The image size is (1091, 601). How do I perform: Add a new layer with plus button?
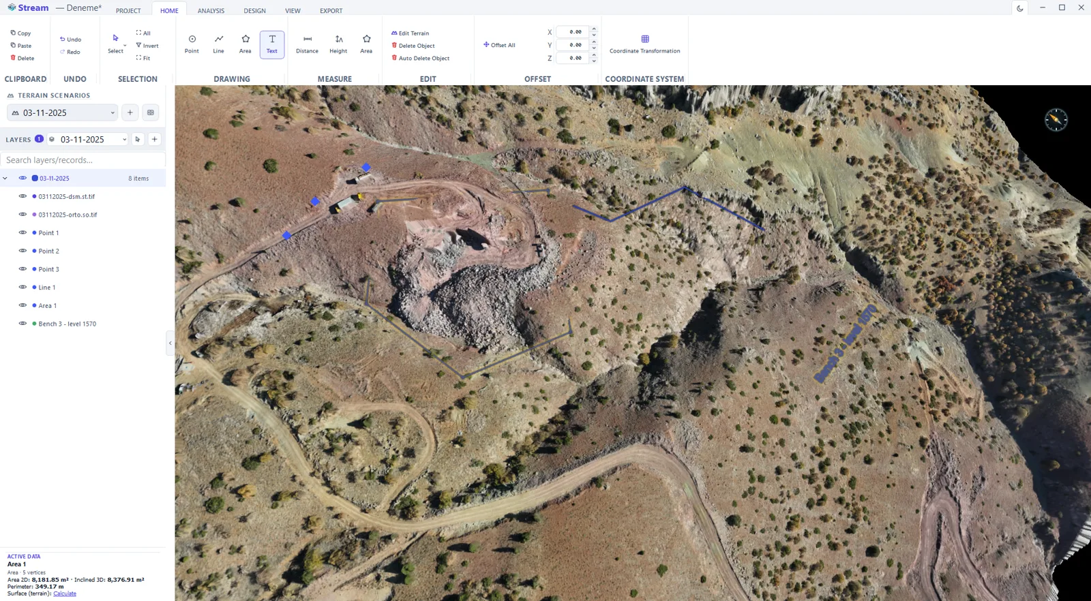[155, 139]
